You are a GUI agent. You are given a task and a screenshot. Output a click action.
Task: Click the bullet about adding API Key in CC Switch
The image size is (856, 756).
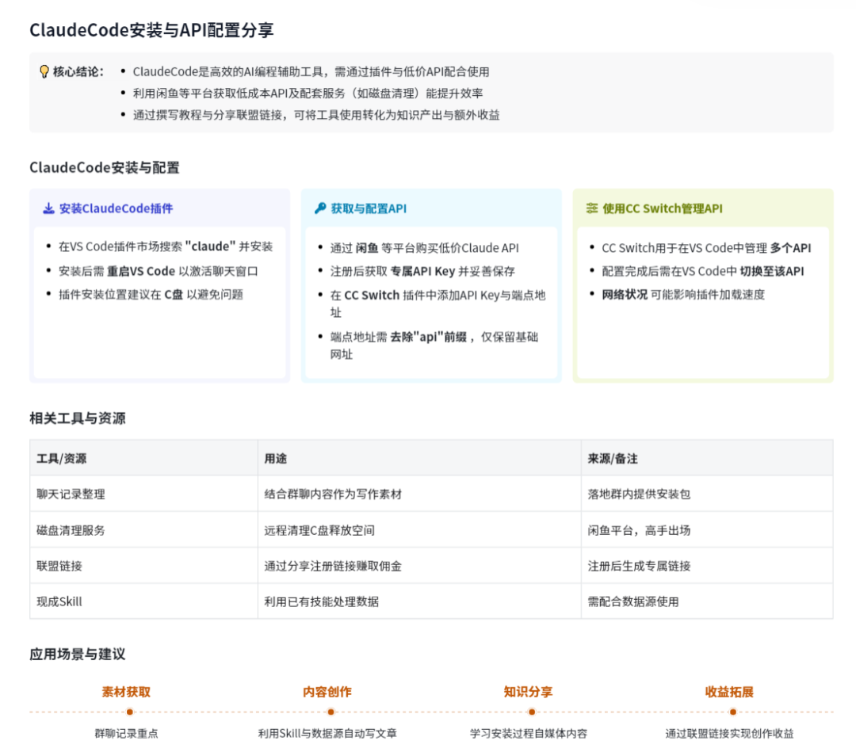point(438,304)
